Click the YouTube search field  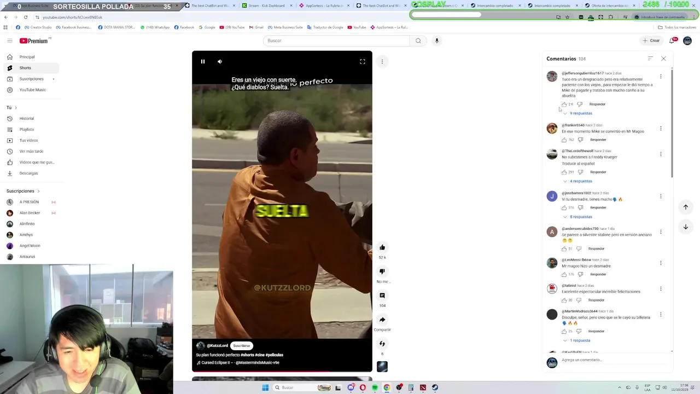[336, 40]
